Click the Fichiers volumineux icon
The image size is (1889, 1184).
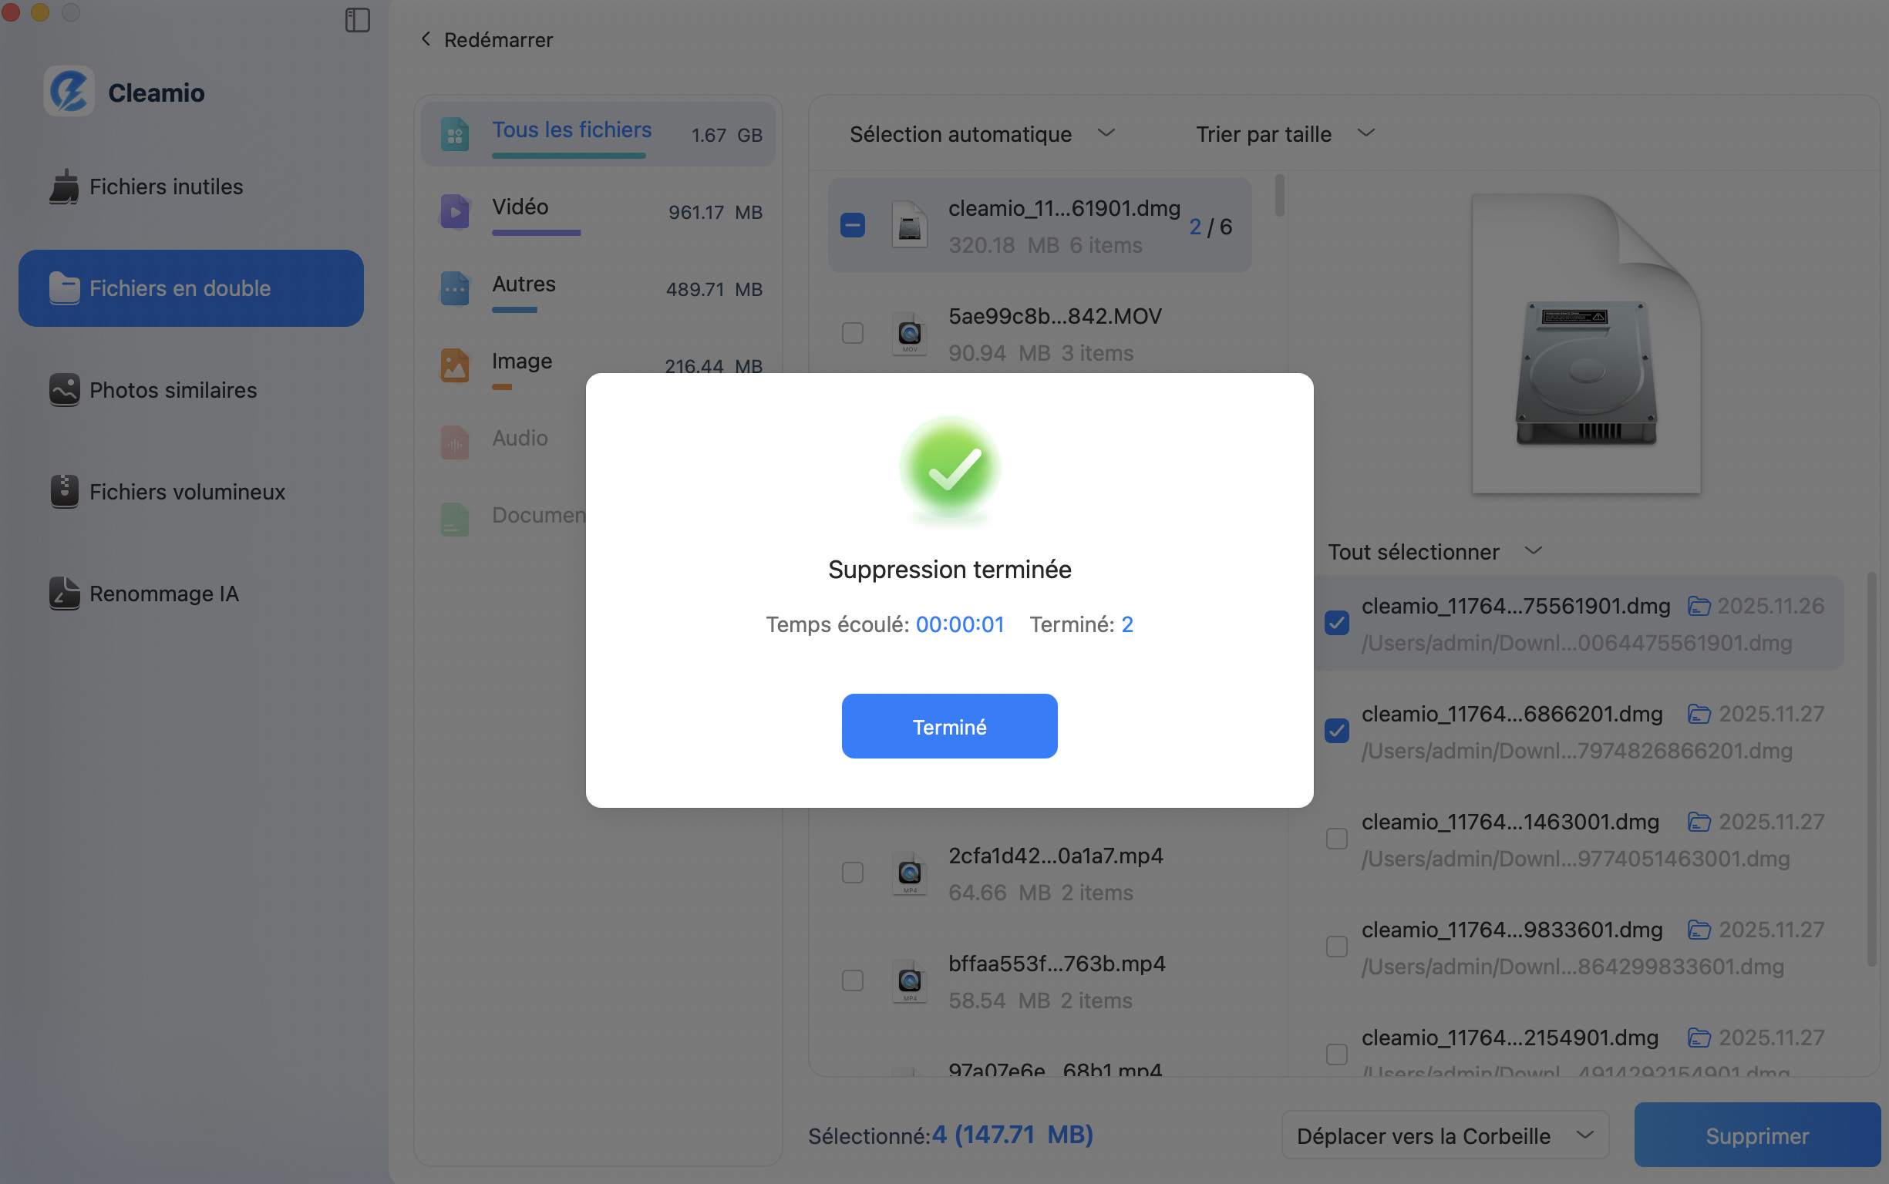click(64, 492)
